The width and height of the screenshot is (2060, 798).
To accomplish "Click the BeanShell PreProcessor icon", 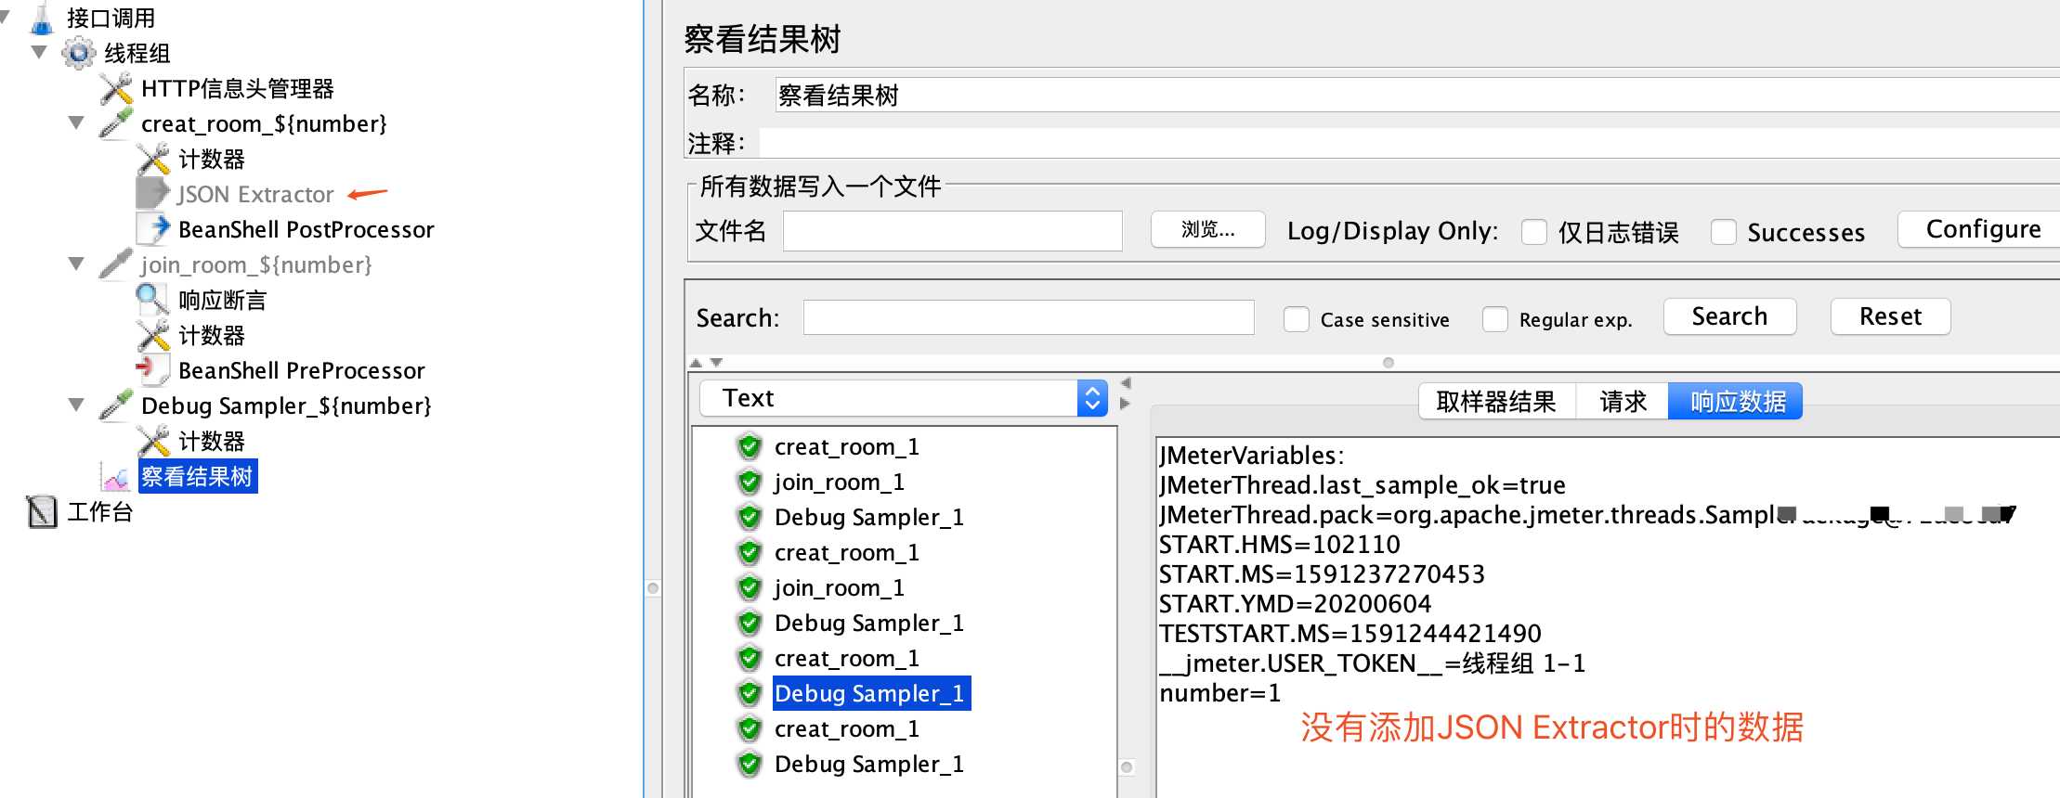I will point(153,370).
